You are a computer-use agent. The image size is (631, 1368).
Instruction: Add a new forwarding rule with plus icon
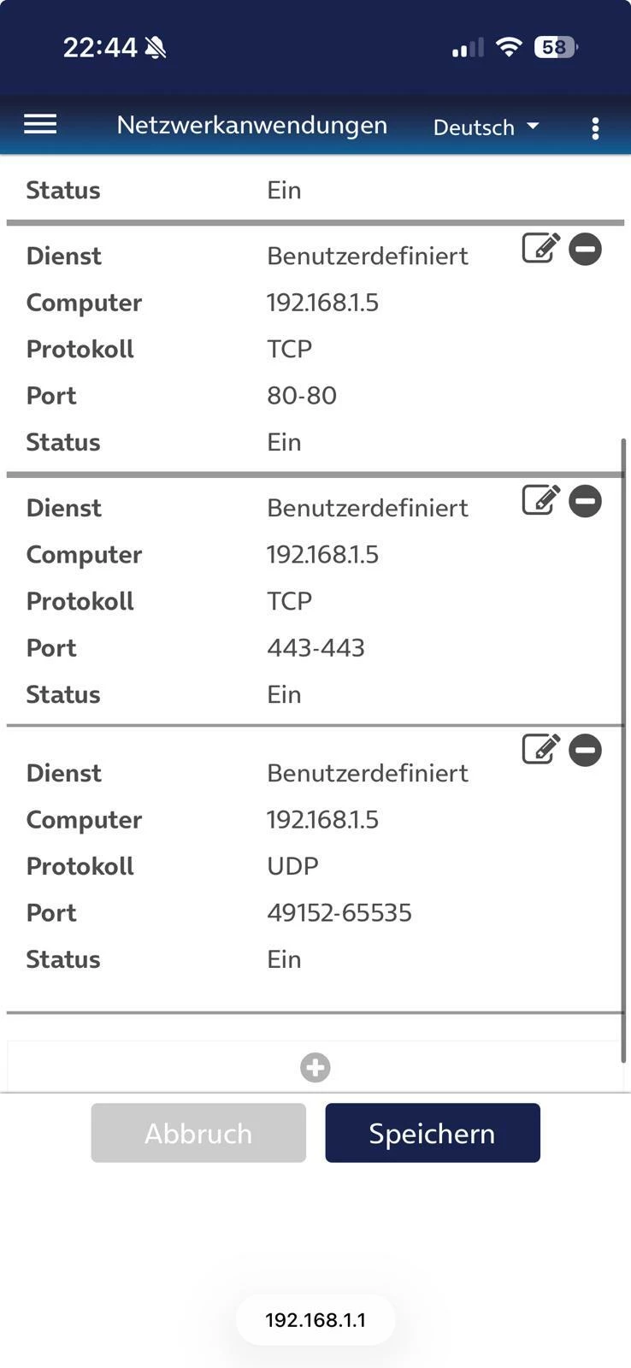tap(315, 1067)
